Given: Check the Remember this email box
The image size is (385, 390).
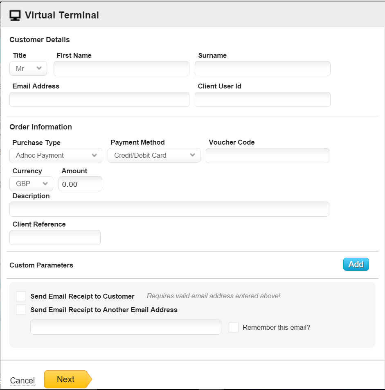Looking at the screenshot, I should (234, 327).
